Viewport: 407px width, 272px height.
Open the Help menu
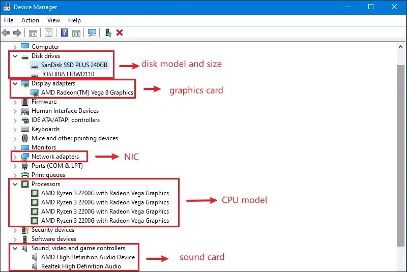[x=74, y=20]
